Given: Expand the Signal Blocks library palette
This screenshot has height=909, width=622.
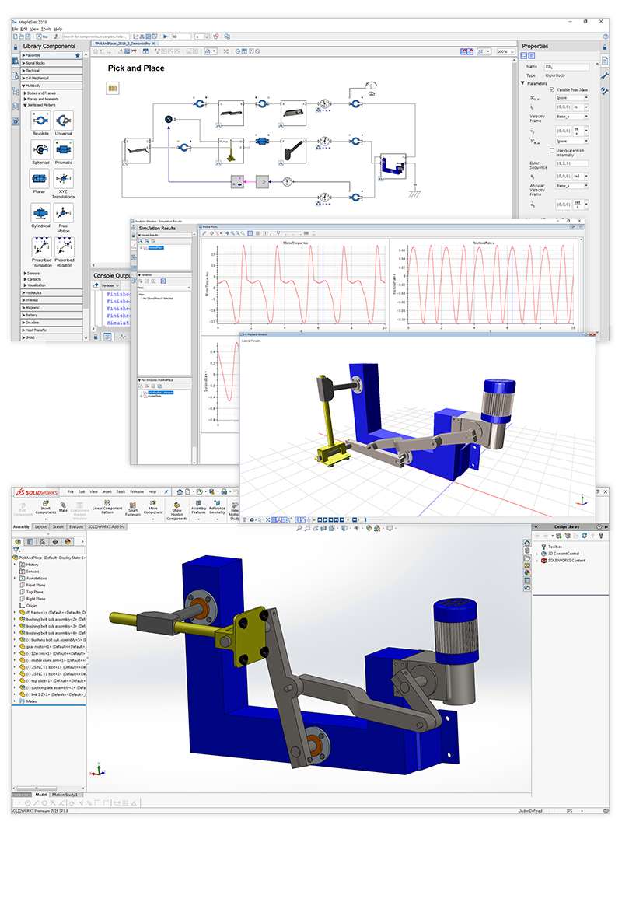Looking at the screenshot, I should click(52, 63).
